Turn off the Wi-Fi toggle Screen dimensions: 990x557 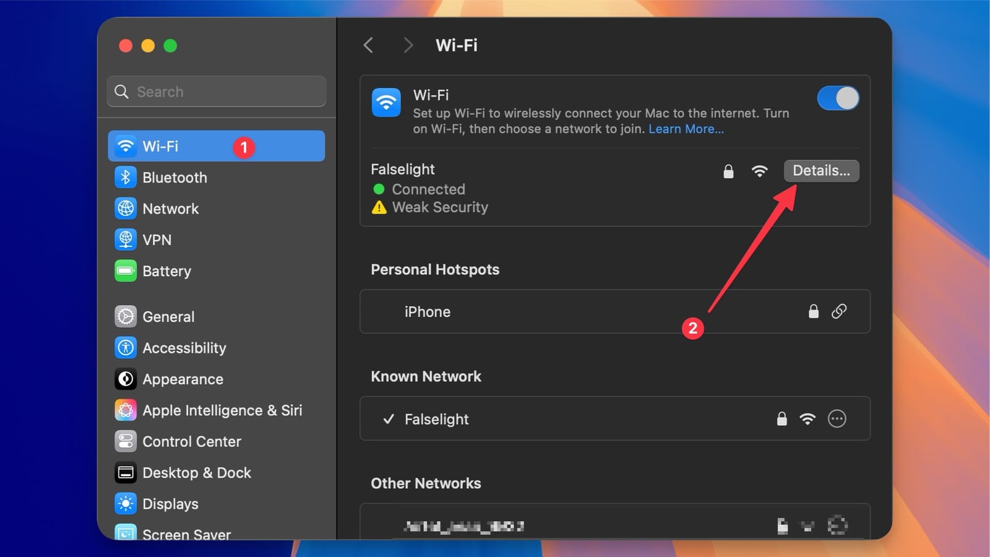coord(838,98)
